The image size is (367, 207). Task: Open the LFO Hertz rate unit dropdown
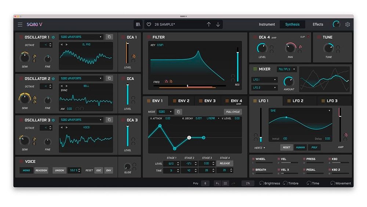tap(260, 148)
